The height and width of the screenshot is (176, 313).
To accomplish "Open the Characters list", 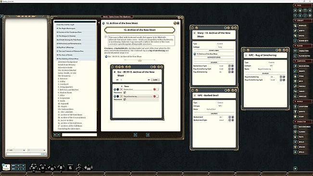I will pyautogui.click(x=302, y=51).
